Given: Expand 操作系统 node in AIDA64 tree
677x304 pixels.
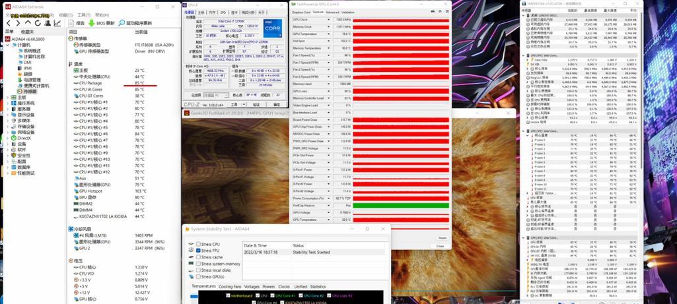Looking at the screenshot, I should [7, 103].
